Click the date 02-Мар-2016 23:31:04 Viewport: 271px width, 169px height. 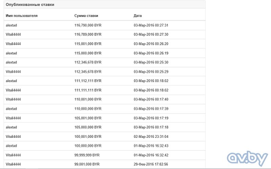pyautogui.click(x=151, y=137)
